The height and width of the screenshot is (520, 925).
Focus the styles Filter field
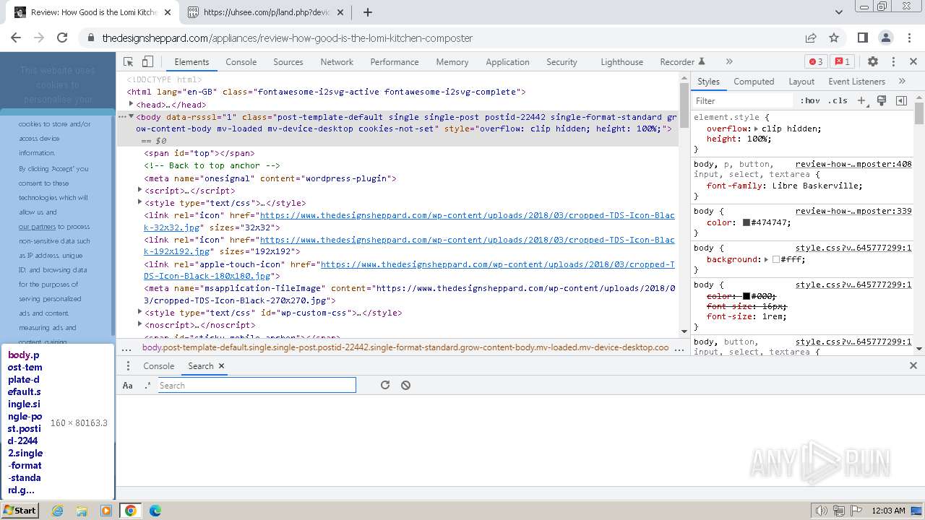click(x=742, y=101)
